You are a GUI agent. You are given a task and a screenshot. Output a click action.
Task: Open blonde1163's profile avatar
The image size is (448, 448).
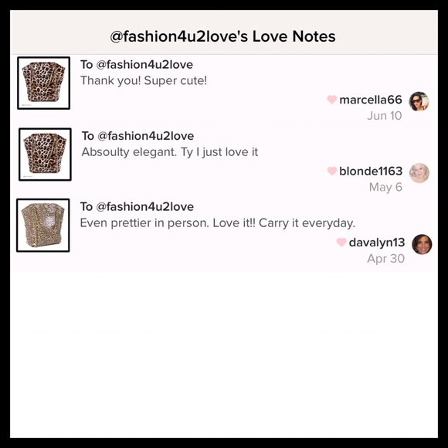pos(419,173)
